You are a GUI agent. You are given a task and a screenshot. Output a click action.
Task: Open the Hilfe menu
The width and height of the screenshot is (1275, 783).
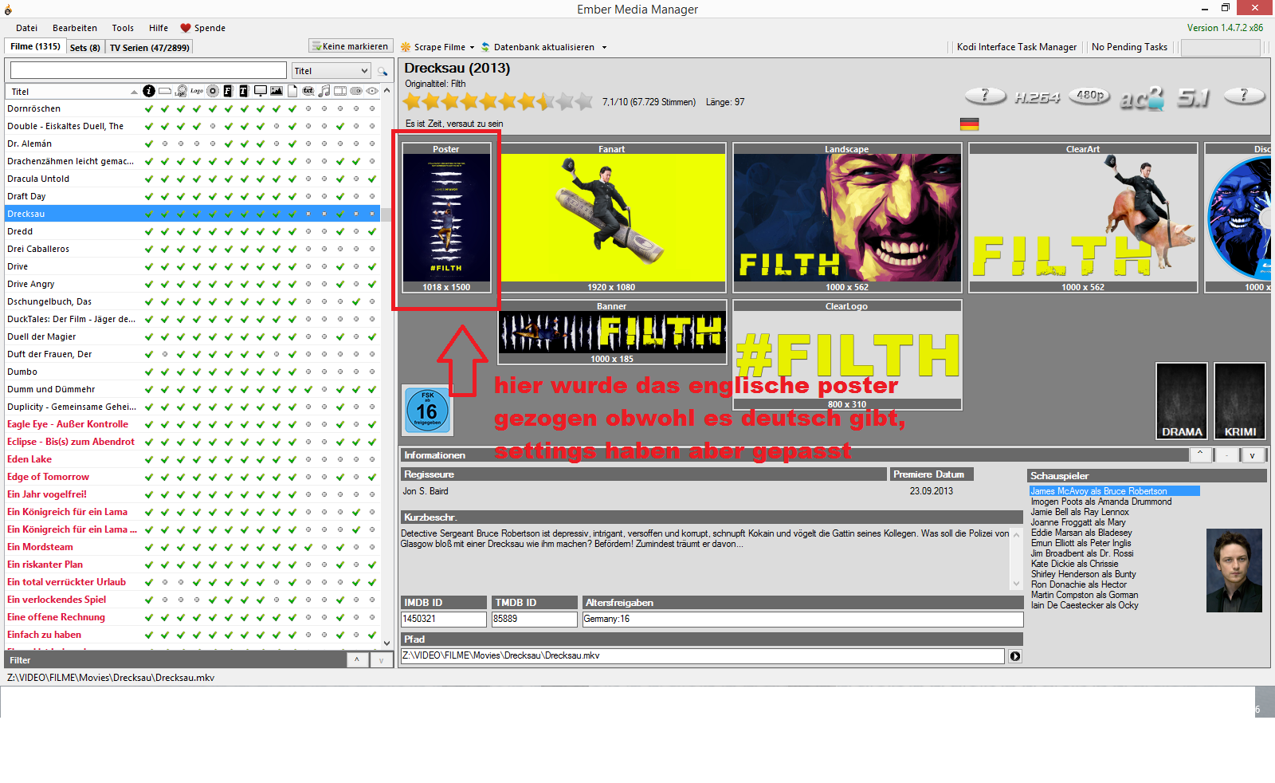pyautogui.click(x=159, y=28)
